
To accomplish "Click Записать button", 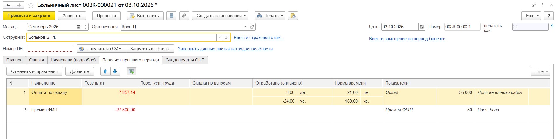I will 72,16.
